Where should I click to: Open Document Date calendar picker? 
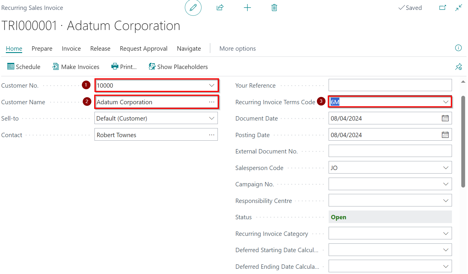coord(445,118)
